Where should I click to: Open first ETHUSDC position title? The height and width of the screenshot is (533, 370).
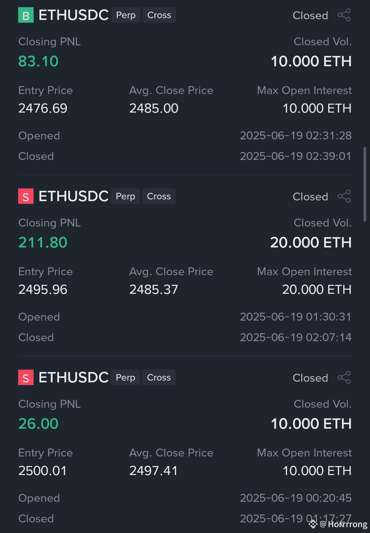click(x=74, y=15)
